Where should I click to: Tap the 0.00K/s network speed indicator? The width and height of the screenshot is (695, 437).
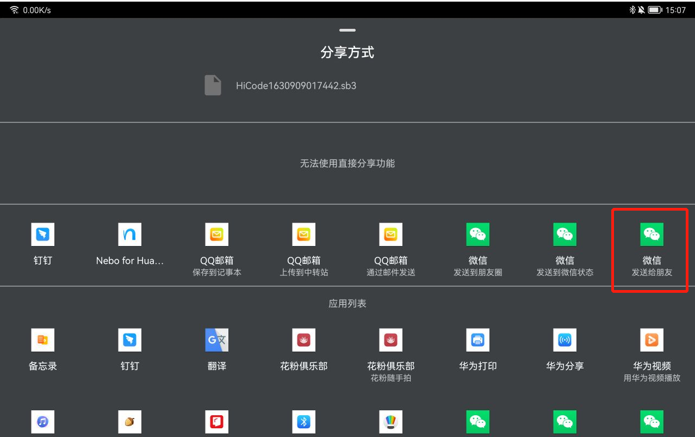[x=37, y=10]
